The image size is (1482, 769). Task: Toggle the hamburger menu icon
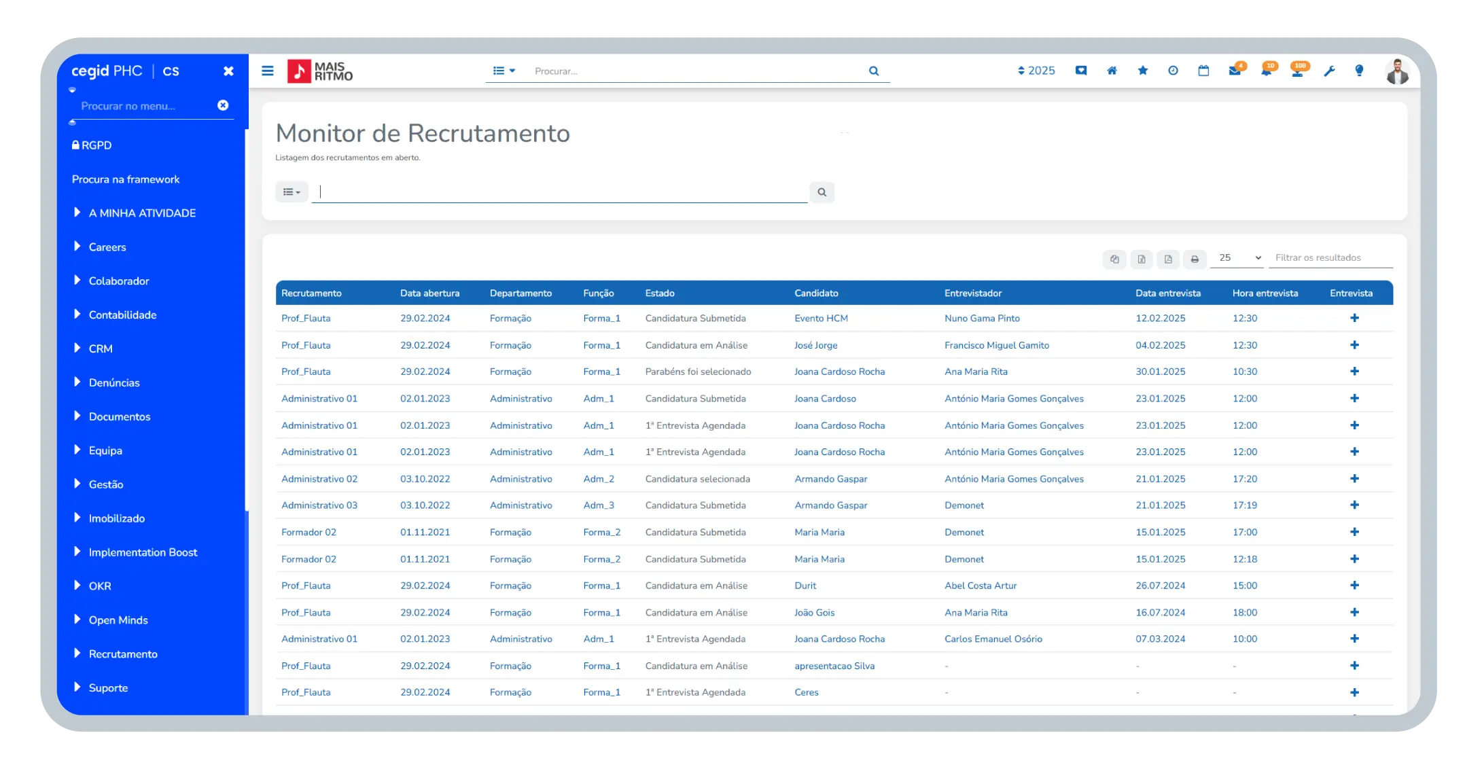click(x=268, y=71)
